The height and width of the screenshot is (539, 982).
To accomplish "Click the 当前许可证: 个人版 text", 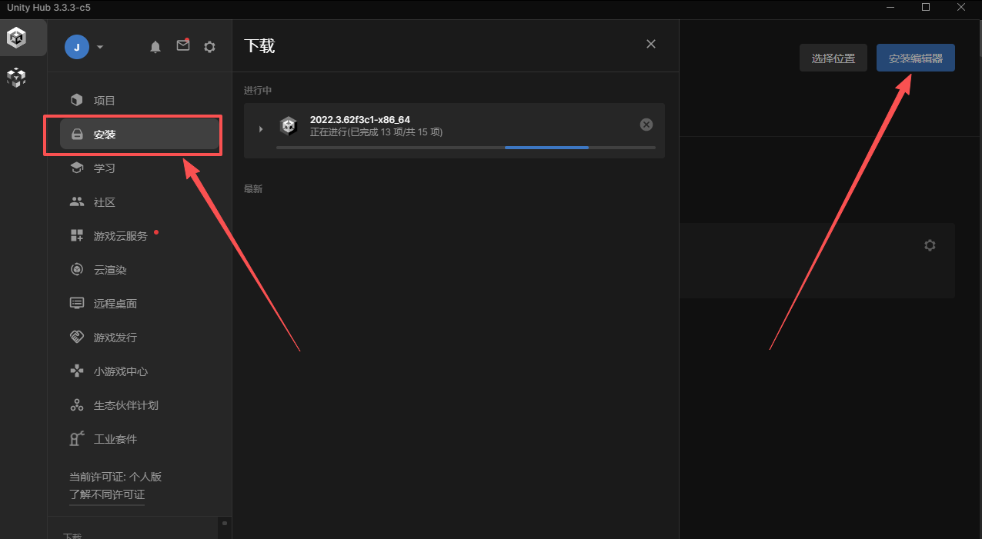I will coord(115,477).
